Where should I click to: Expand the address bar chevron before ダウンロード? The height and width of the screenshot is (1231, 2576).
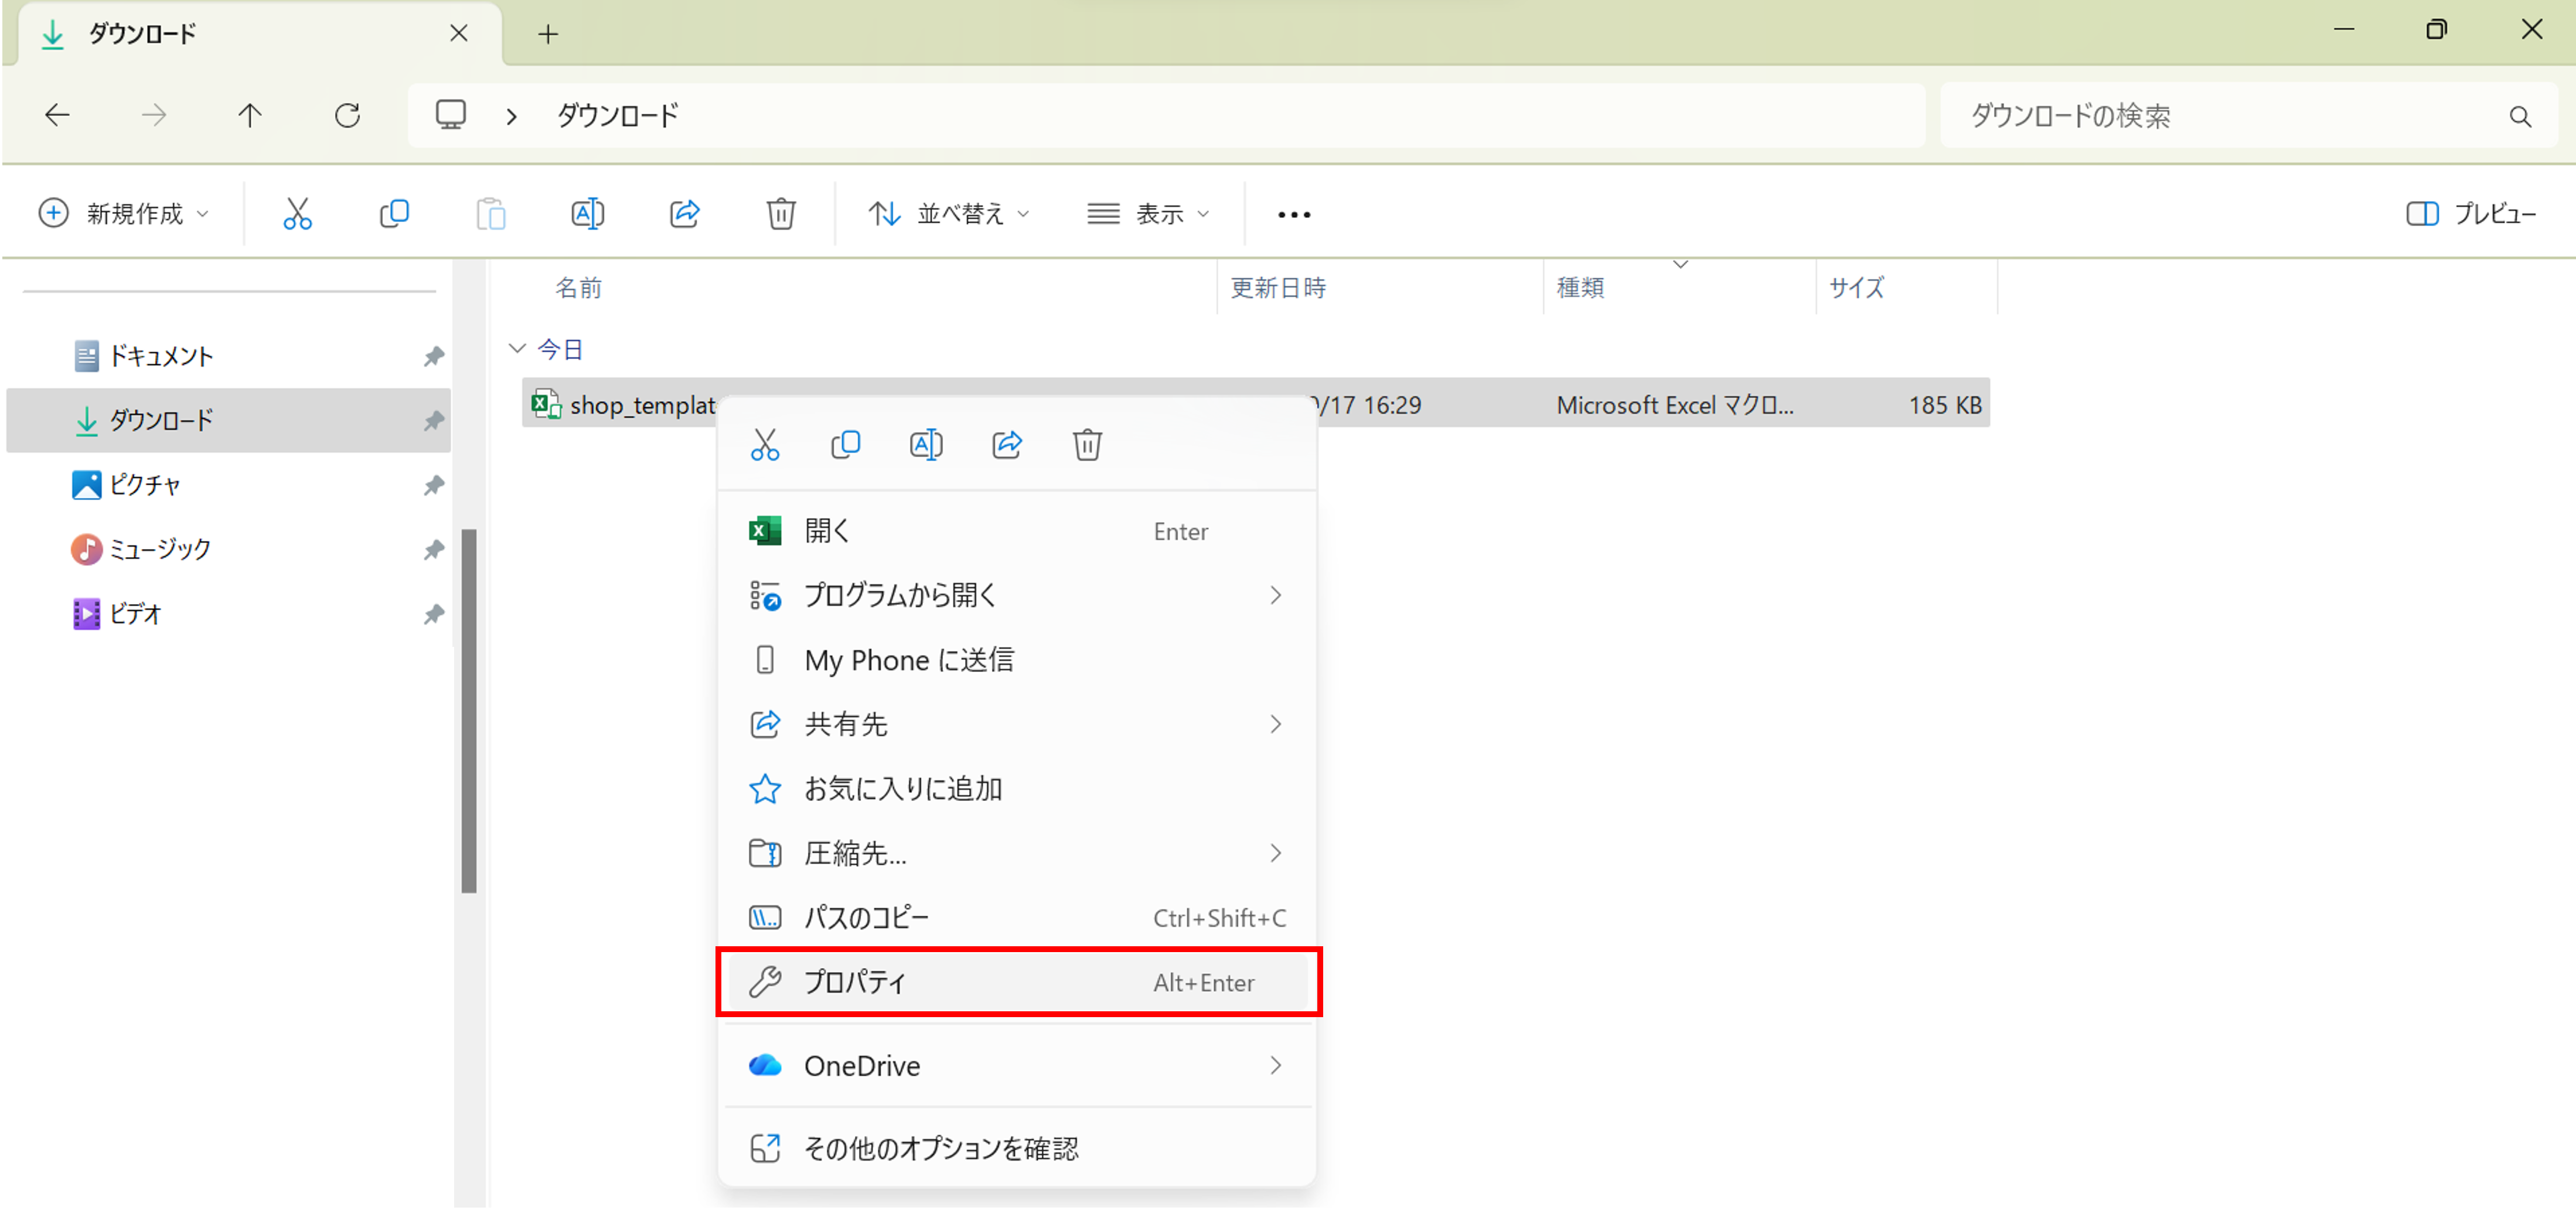click(512, 117)
